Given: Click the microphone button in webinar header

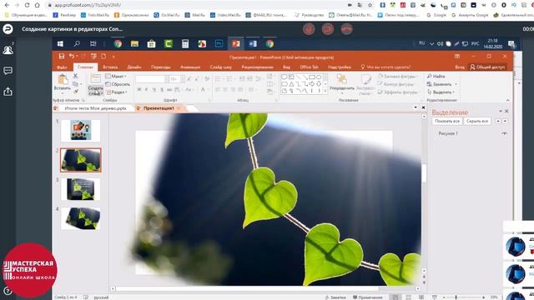Looking at the screenshot, I should [x=309, y=29].
